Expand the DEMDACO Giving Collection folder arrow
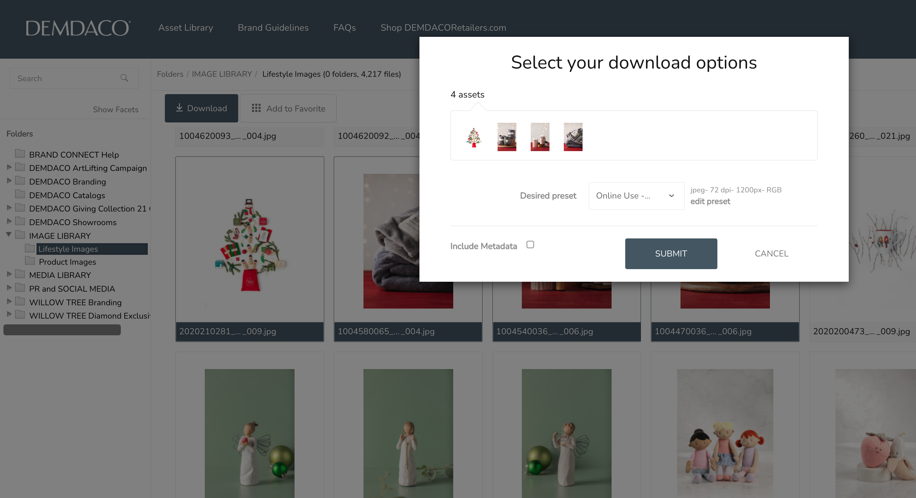 [9, 208]
